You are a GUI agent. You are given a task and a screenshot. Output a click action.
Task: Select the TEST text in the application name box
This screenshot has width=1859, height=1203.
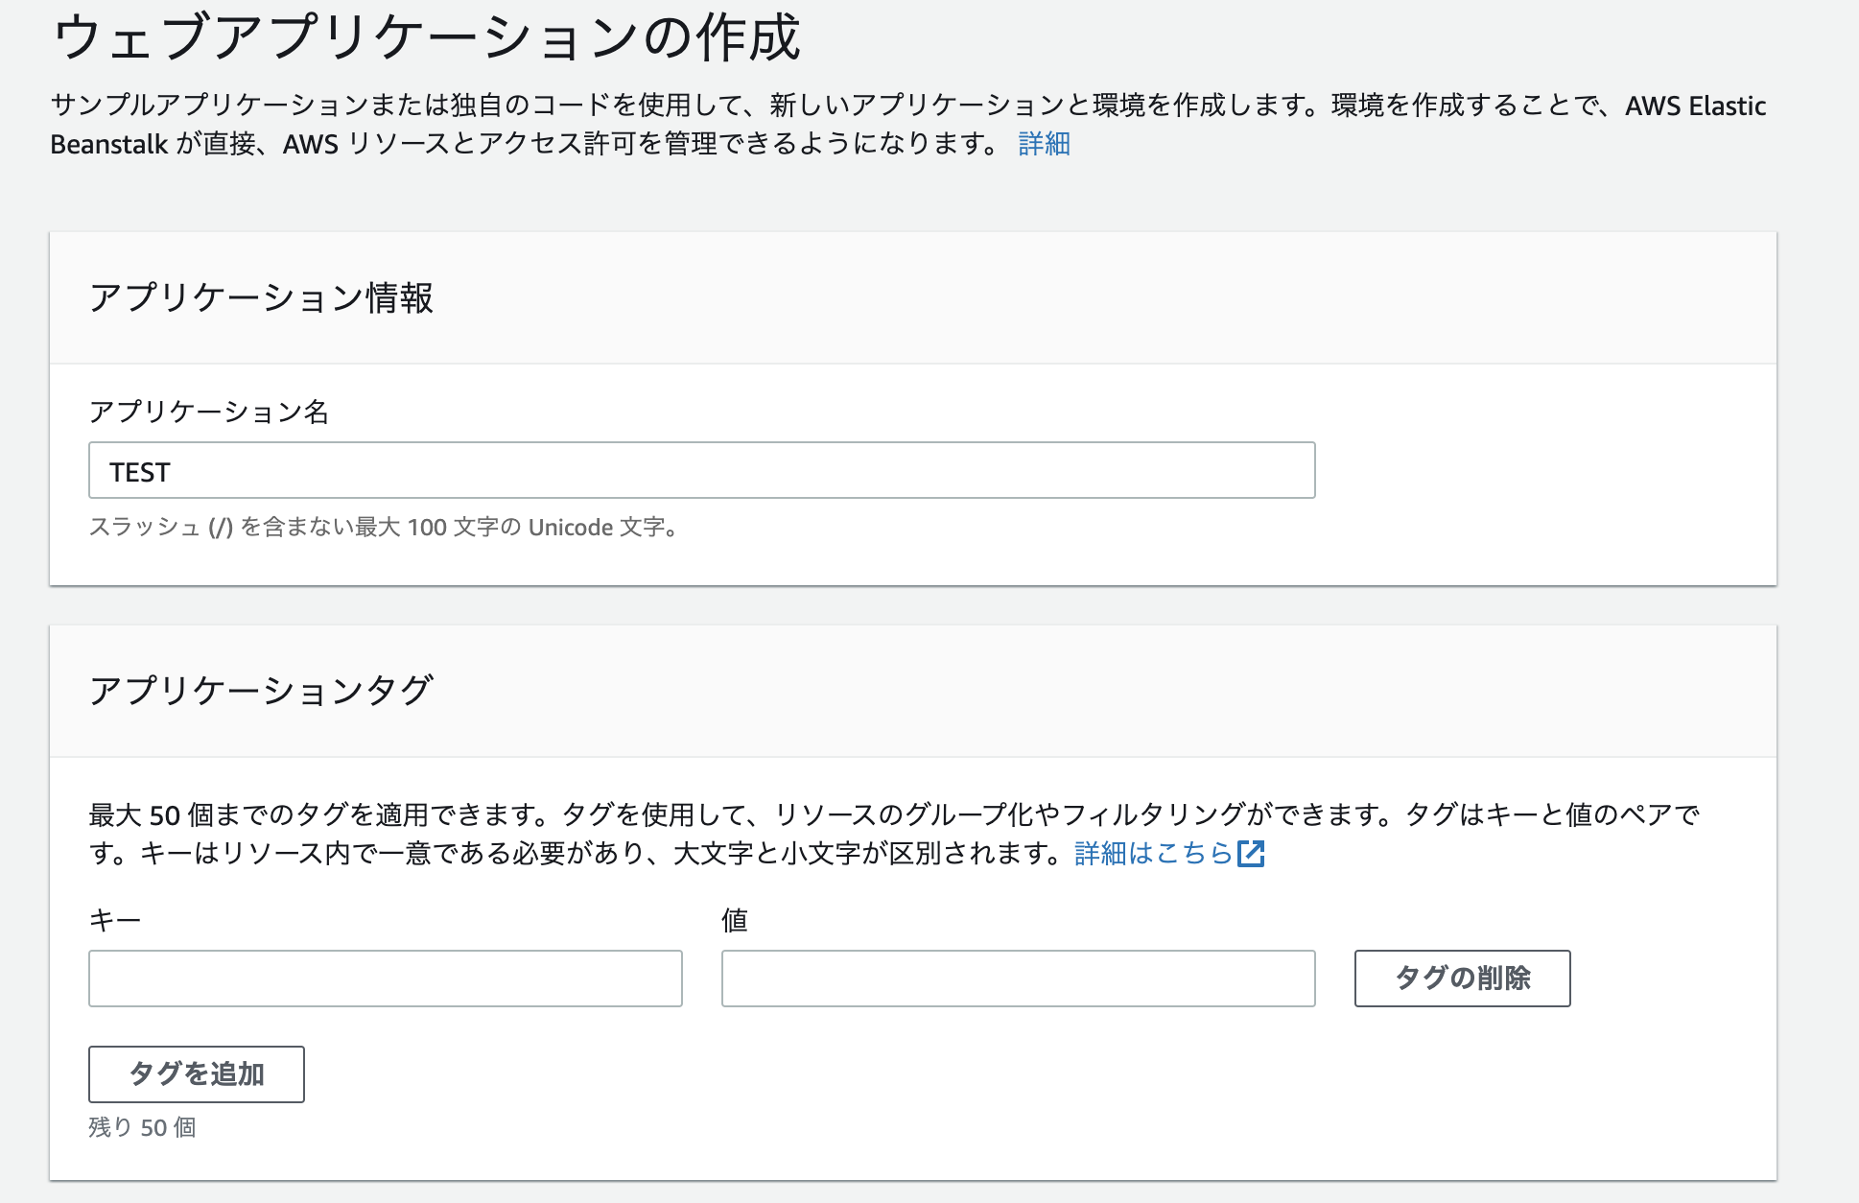140,470
